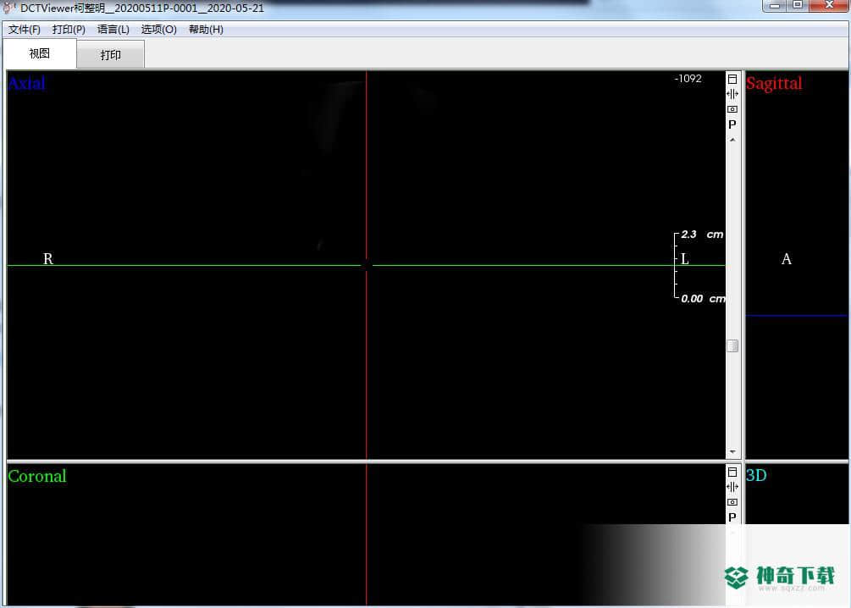Capture snapshot of the Axial view
851x608 pixels.
(732, 109)
